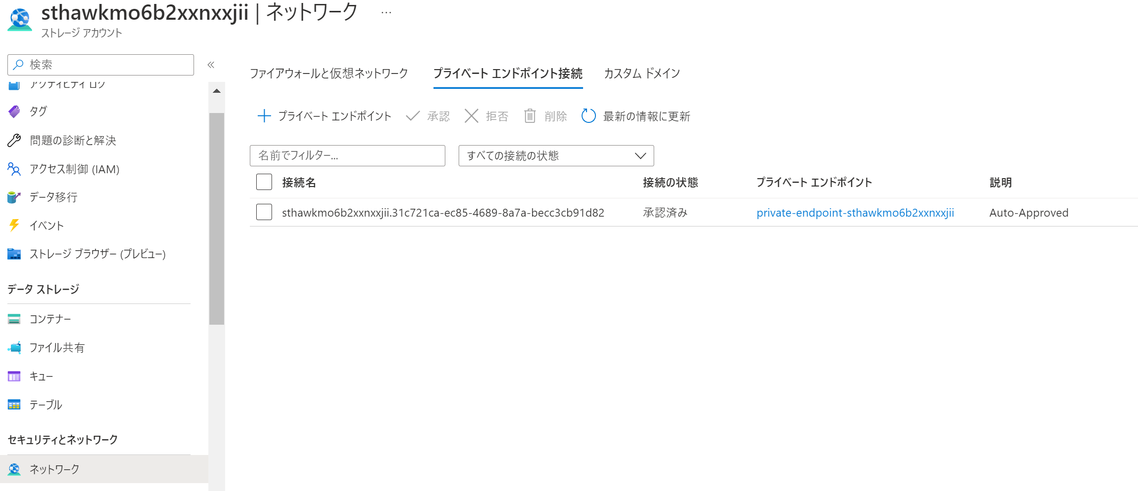The image size is (1138, 491).
Task: Click the キュー icon
Action: coord(14,377)
